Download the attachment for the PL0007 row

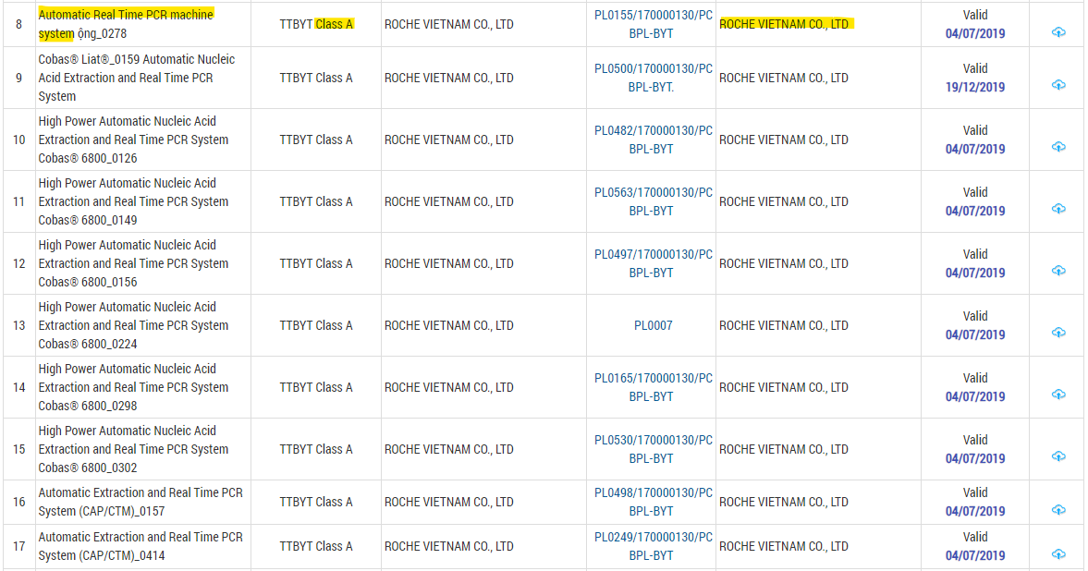1058,333
